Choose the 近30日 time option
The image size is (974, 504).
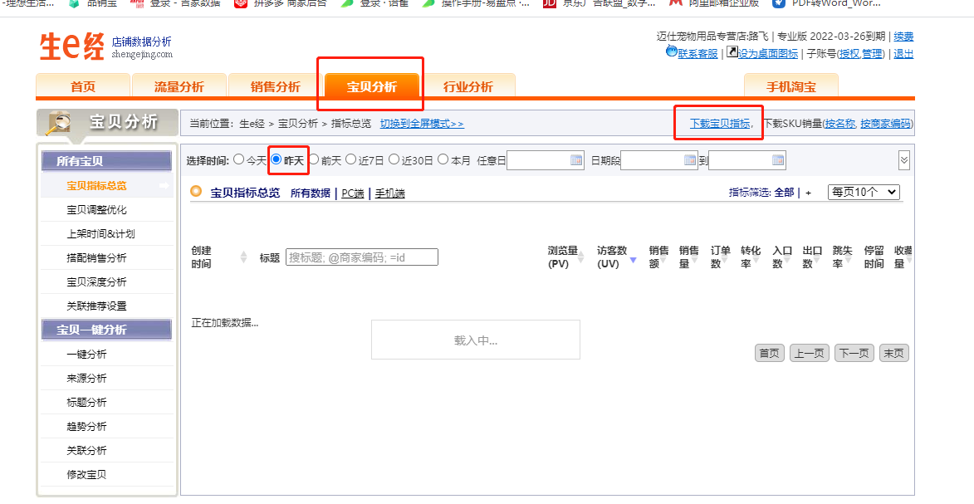[394, 159]
